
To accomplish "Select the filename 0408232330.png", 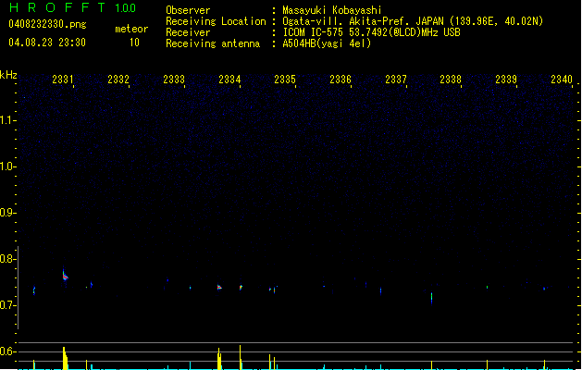I will tap(47, 25).
